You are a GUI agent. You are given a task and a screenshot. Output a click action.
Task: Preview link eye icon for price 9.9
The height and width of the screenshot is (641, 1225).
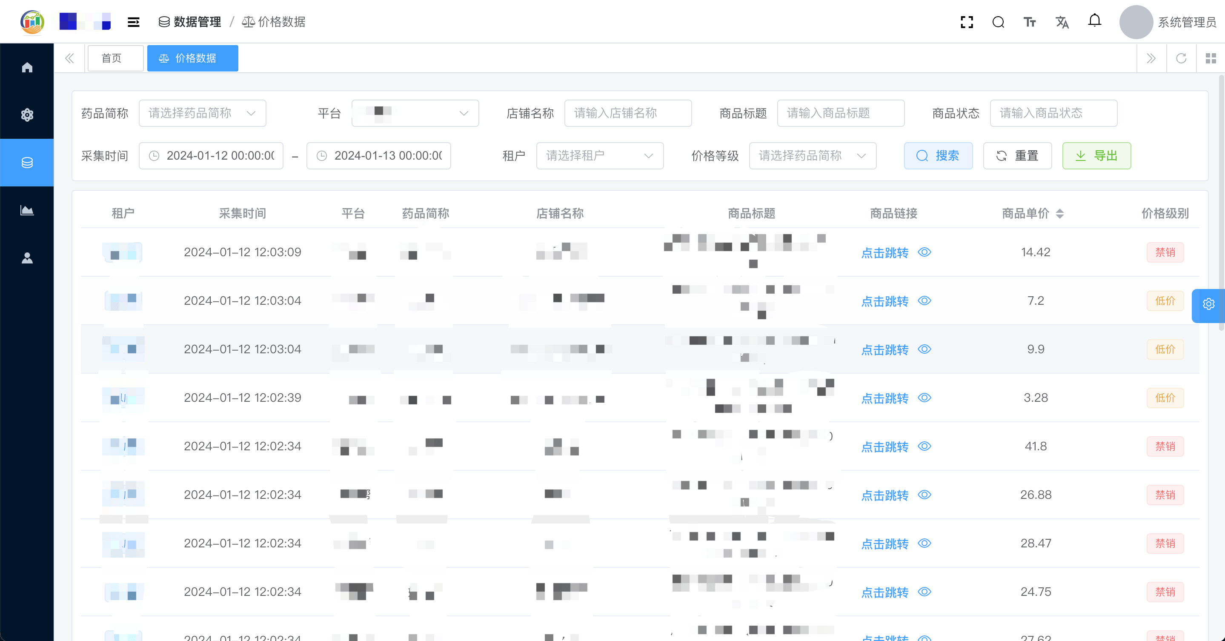[924, 349]
